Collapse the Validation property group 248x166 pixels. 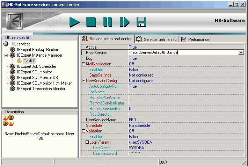[x=84, y=131]
